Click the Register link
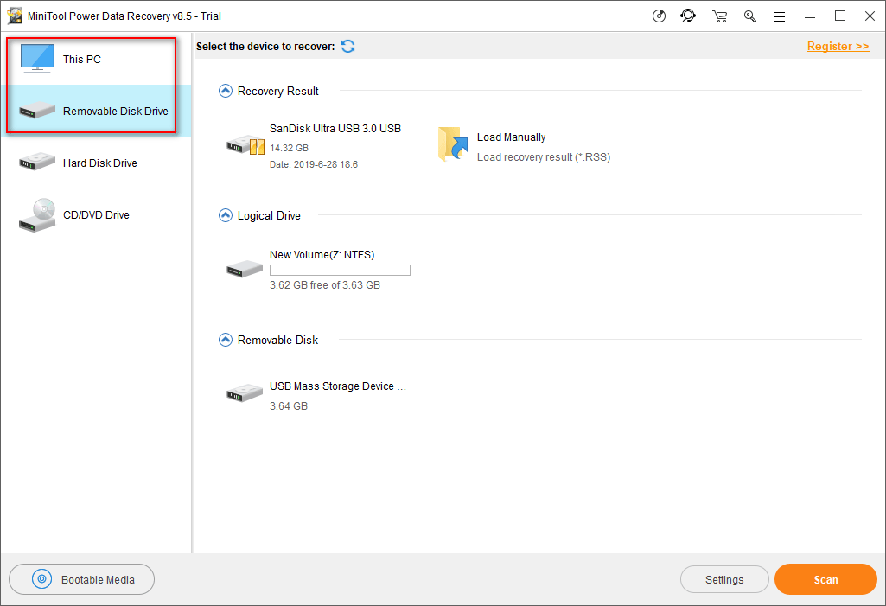The height and width of the screenshot is (606, 886). tap(838, 47)
